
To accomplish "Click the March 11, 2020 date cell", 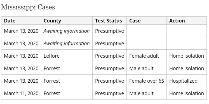I will tap(21, 93).
